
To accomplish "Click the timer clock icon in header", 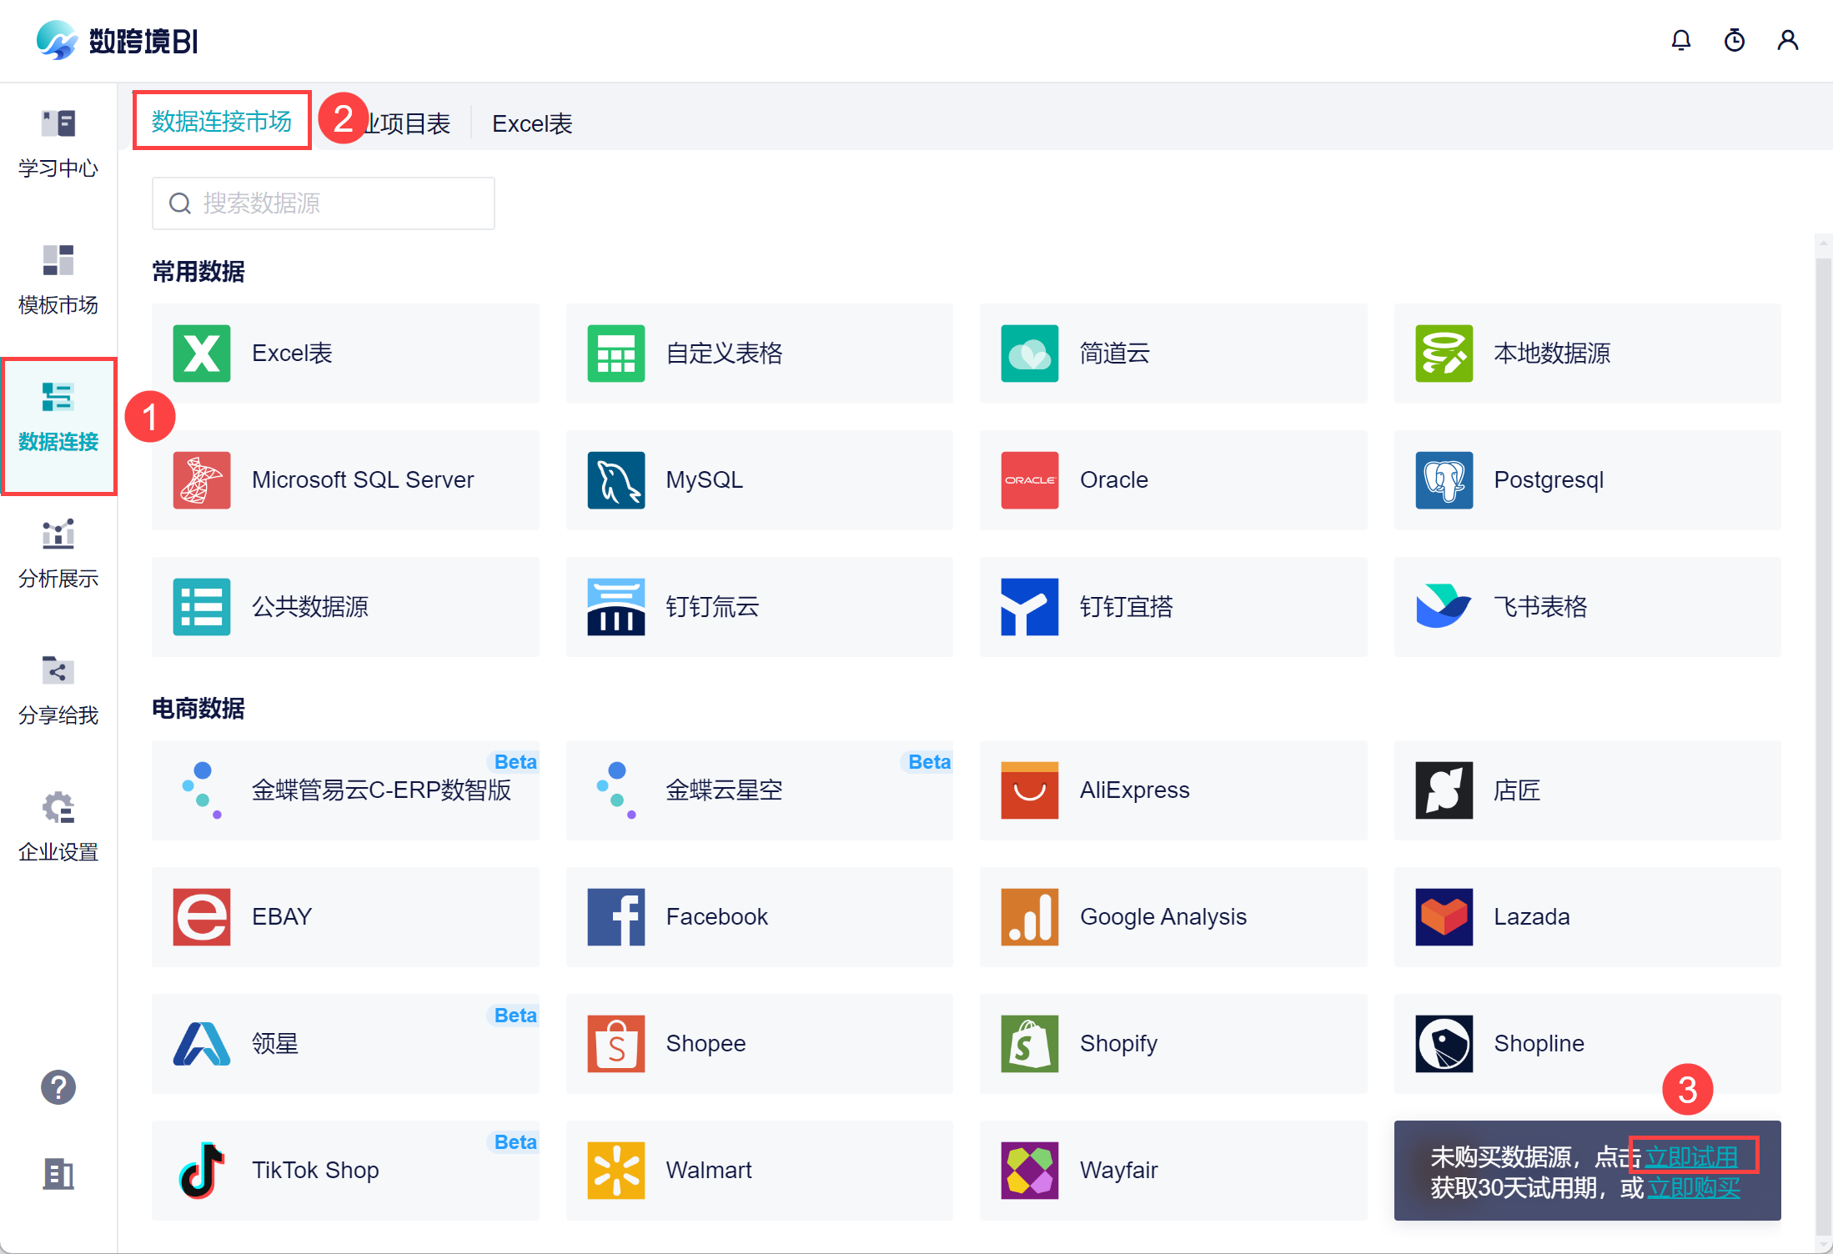I will pyautogui.click(x=1734, y=40).
